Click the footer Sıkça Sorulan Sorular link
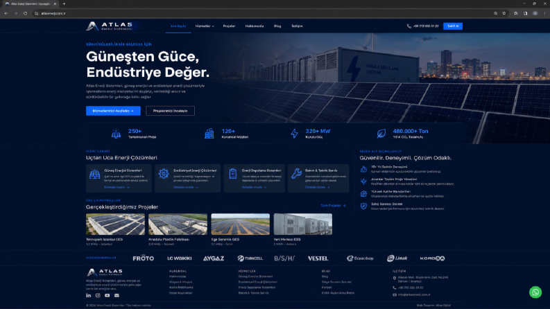Image resolution: width=550 pixels, height=309 pixels. (x=336, y=282)
